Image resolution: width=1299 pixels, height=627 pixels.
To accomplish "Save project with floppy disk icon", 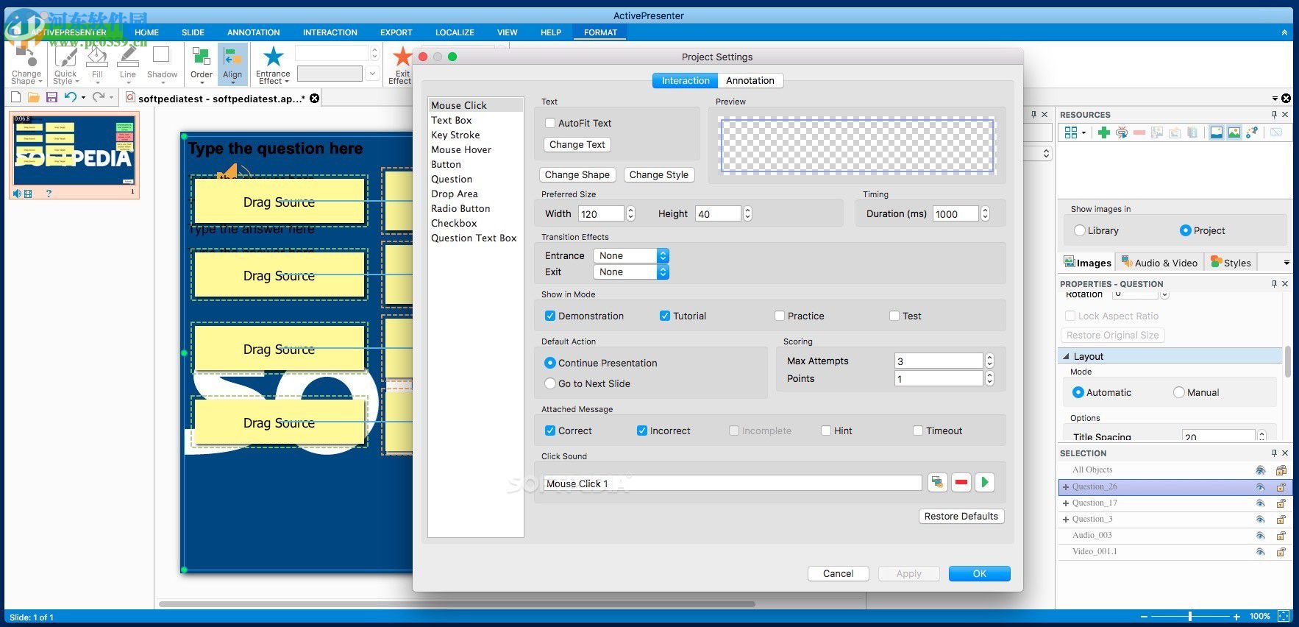I will point(51,97).
